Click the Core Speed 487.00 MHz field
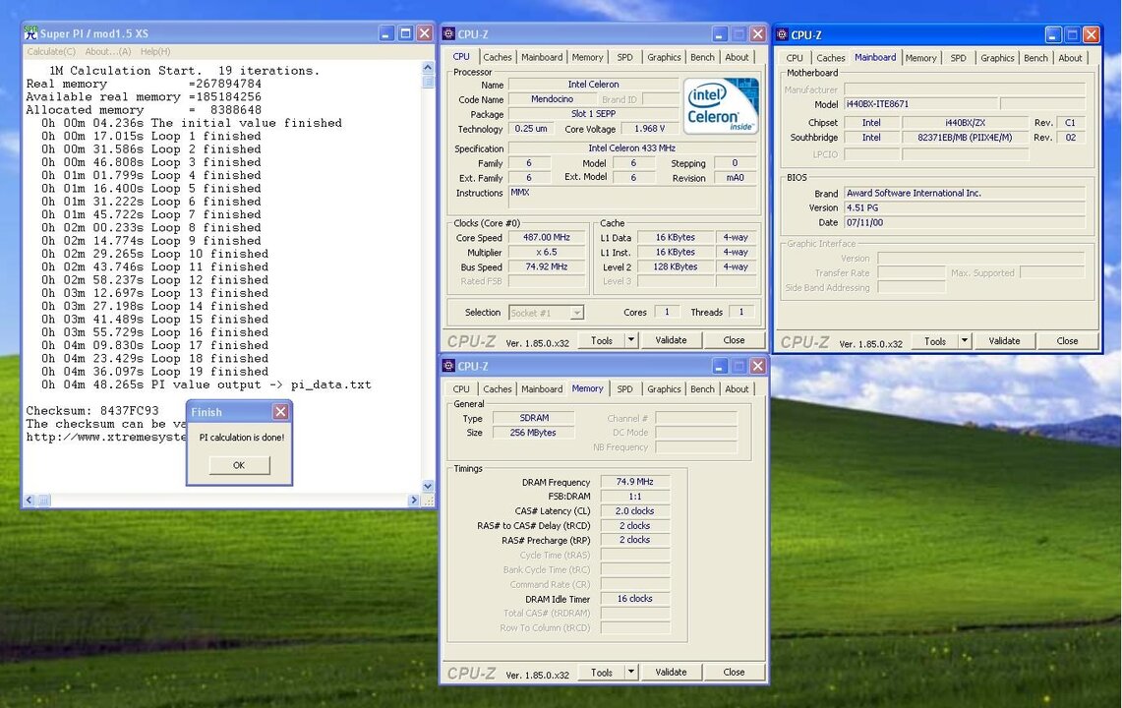 (x=547, y=238)
